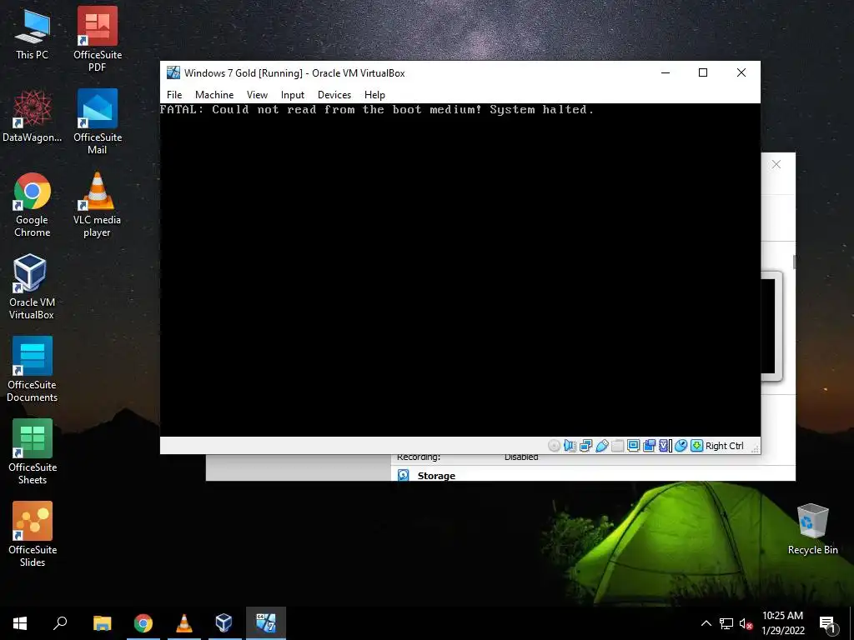Select the This PC desktop icon
854x640 pixels.
tap(33, 35)
